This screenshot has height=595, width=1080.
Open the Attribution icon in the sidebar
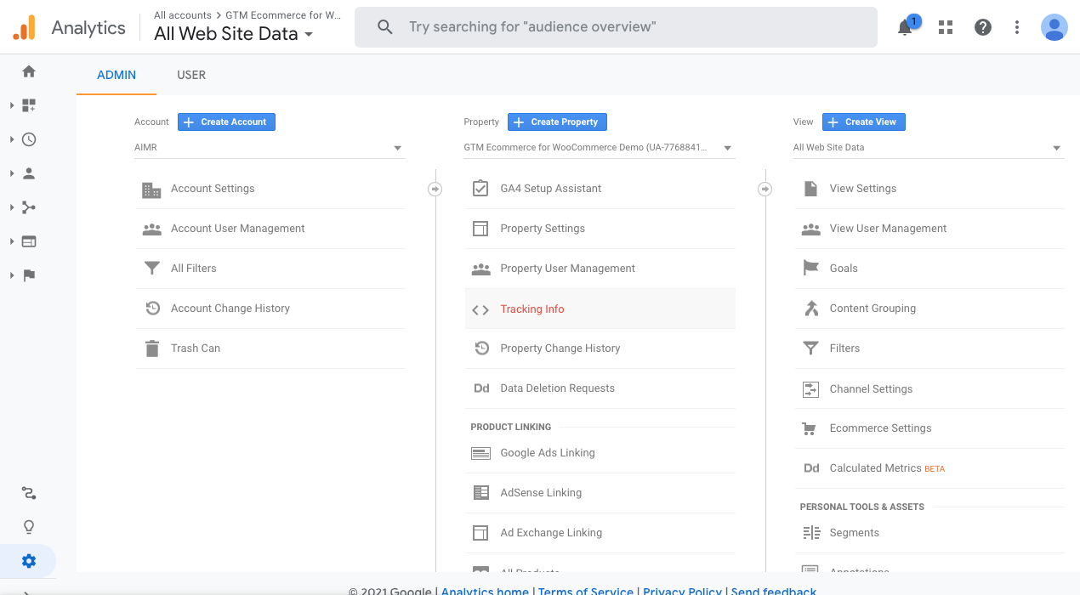29,493
